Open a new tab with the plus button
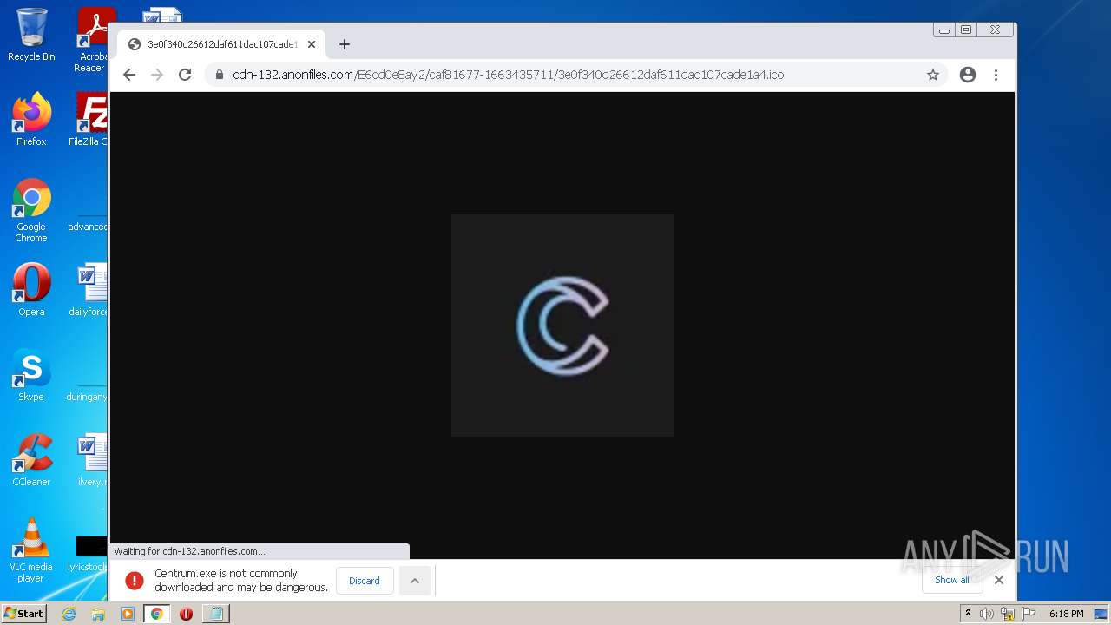This screenshot has width=1111, height=625. tap(345, 44)
